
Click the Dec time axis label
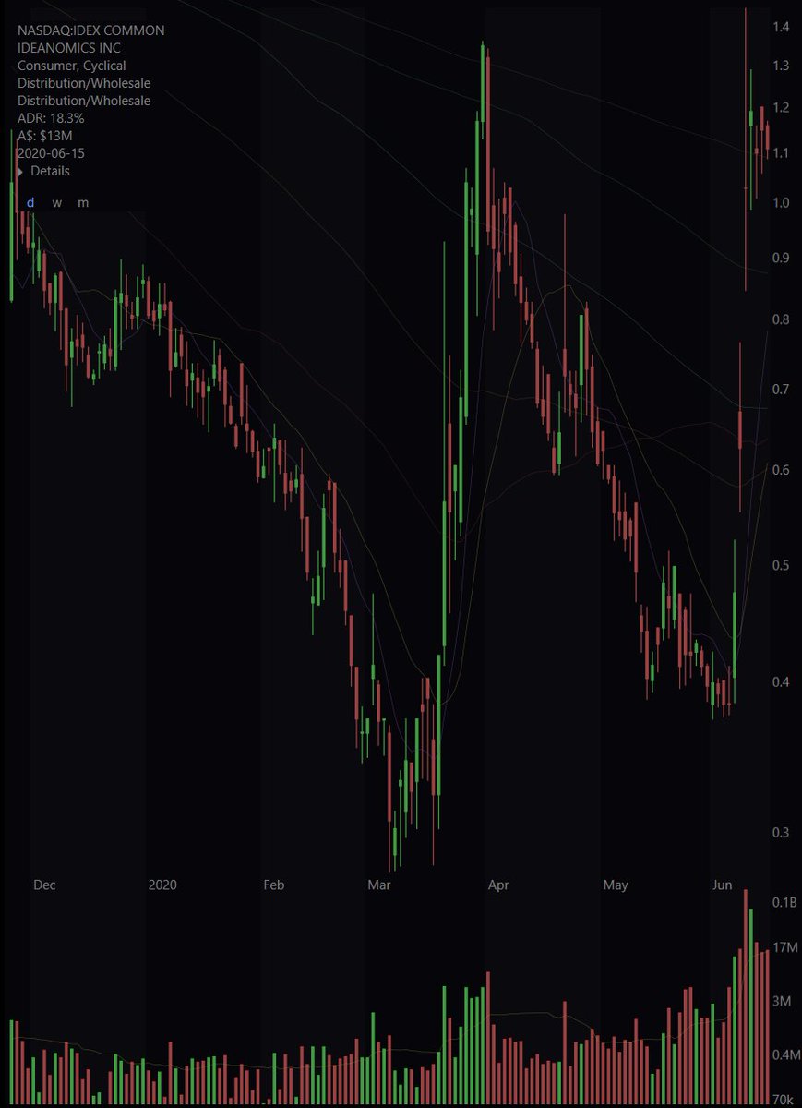(44, 885)
